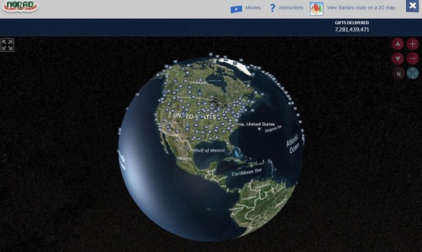Click the 2D map house icon
Viewport: 422px width, 252px height.
point(316,8)
